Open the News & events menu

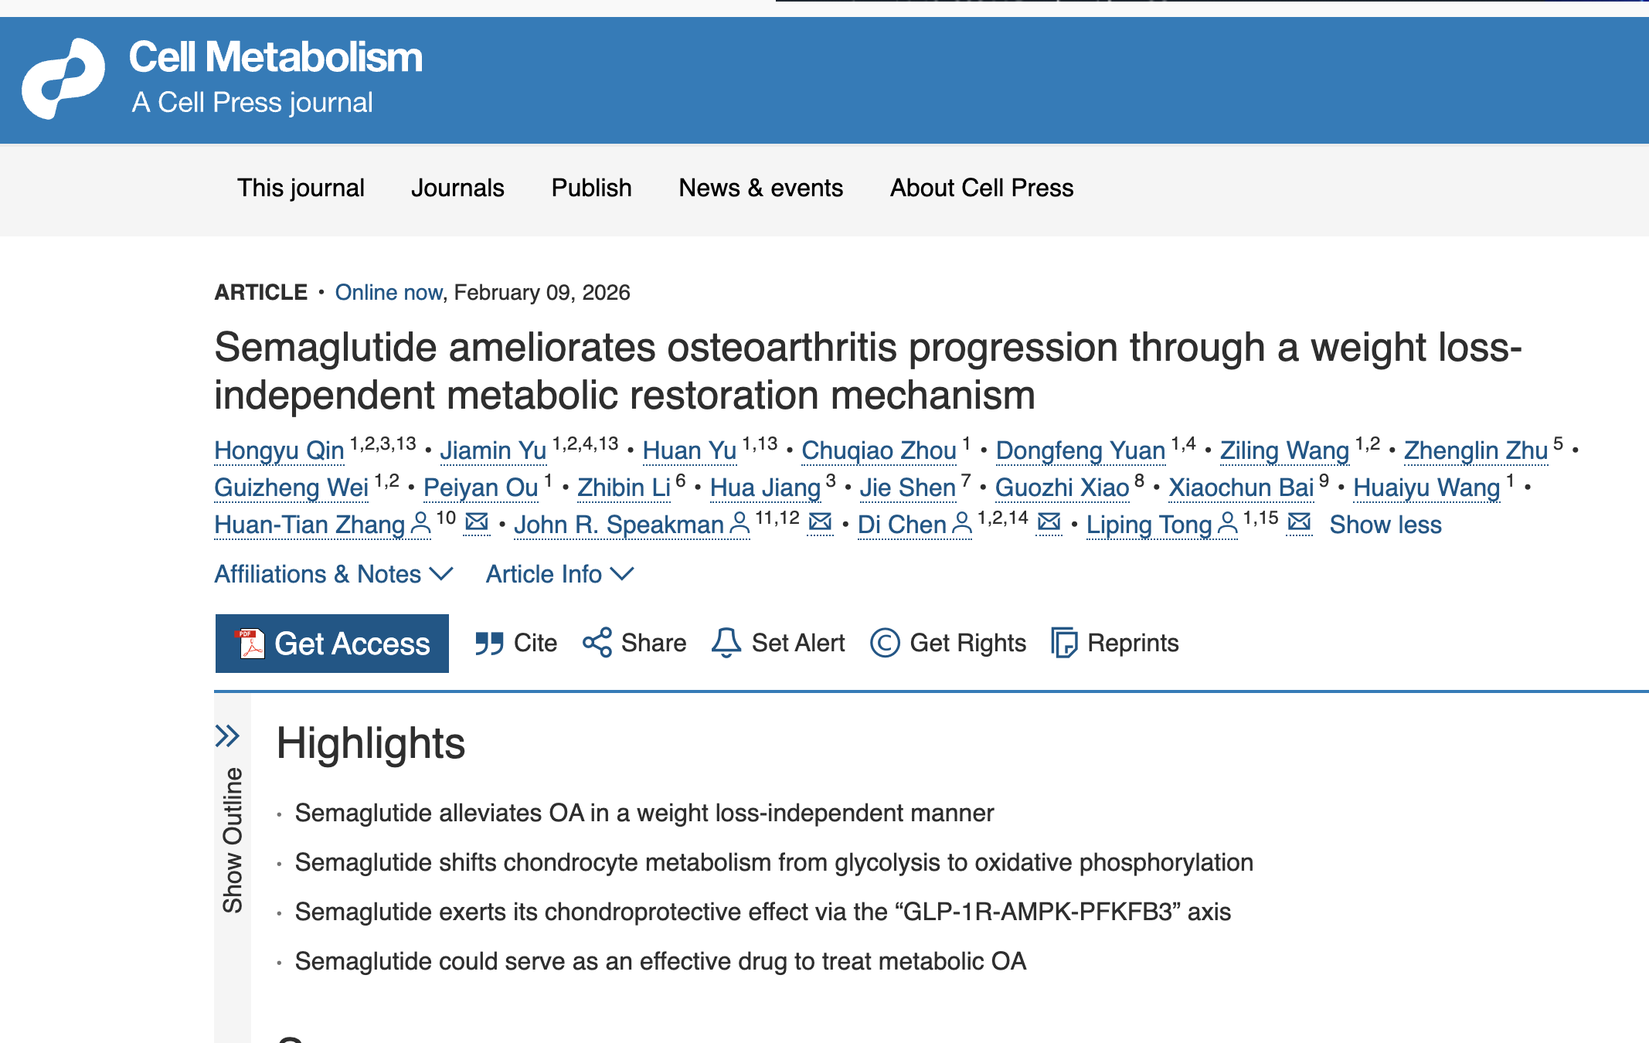[x=760, y=188]
